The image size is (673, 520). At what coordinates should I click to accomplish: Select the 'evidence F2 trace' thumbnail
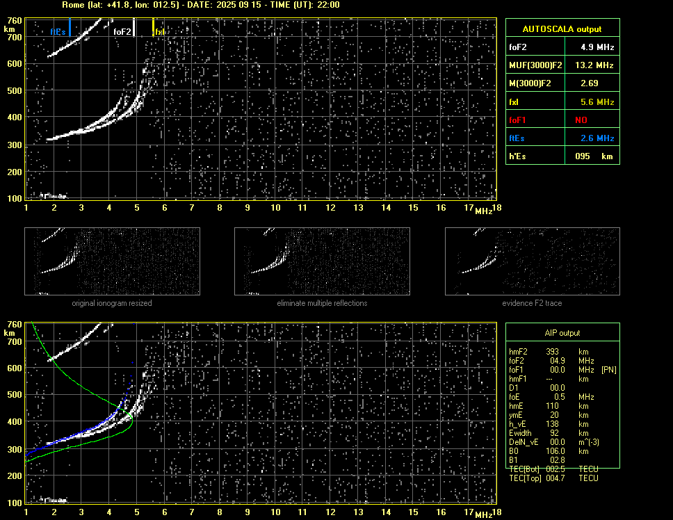click(x=533, y=261)
